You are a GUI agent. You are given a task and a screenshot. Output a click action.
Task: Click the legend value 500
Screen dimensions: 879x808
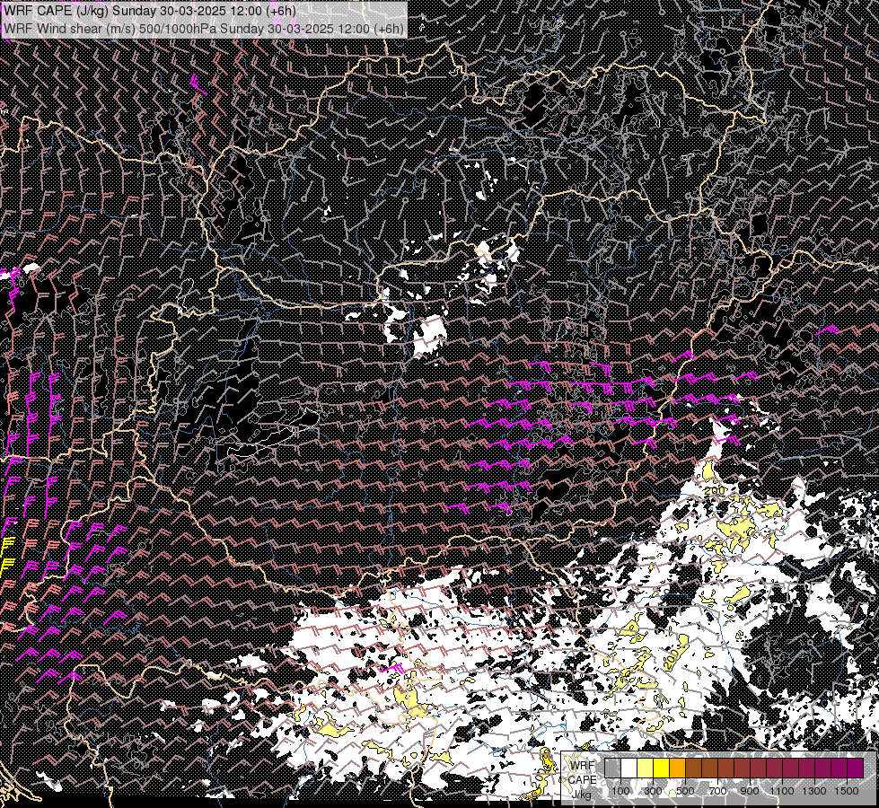click(685, 791)
